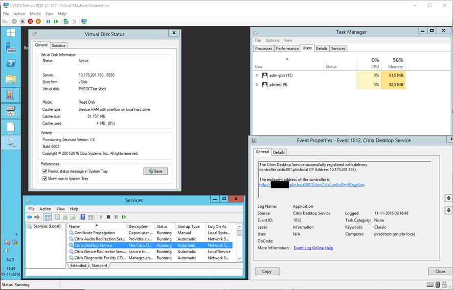Click the Back arrow in Services toolbar
The image size is (453, 290).
[x=30, y=217]
